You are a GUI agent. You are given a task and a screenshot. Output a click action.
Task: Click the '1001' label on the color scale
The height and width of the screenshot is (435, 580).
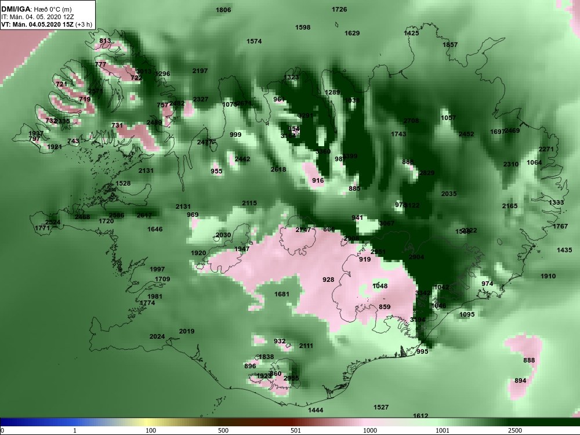click(443, 430)
